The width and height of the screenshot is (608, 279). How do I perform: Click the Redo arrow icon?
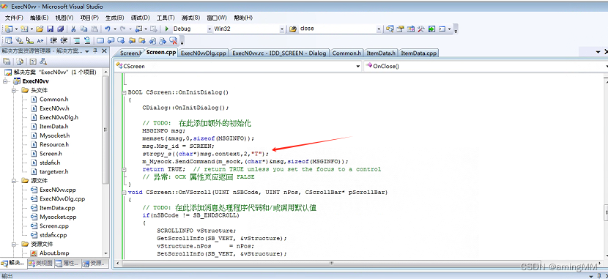pyautogui.click(x=122, y=29)
